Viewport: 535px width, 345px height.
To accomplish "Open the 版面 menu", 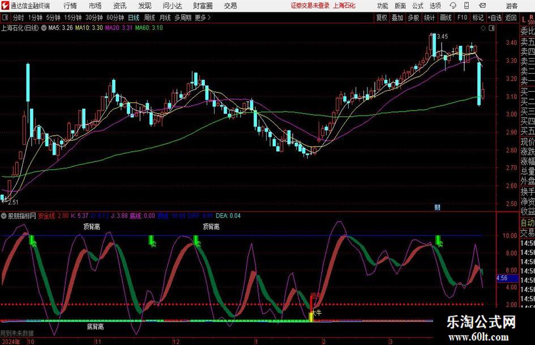I will [400, 6].
